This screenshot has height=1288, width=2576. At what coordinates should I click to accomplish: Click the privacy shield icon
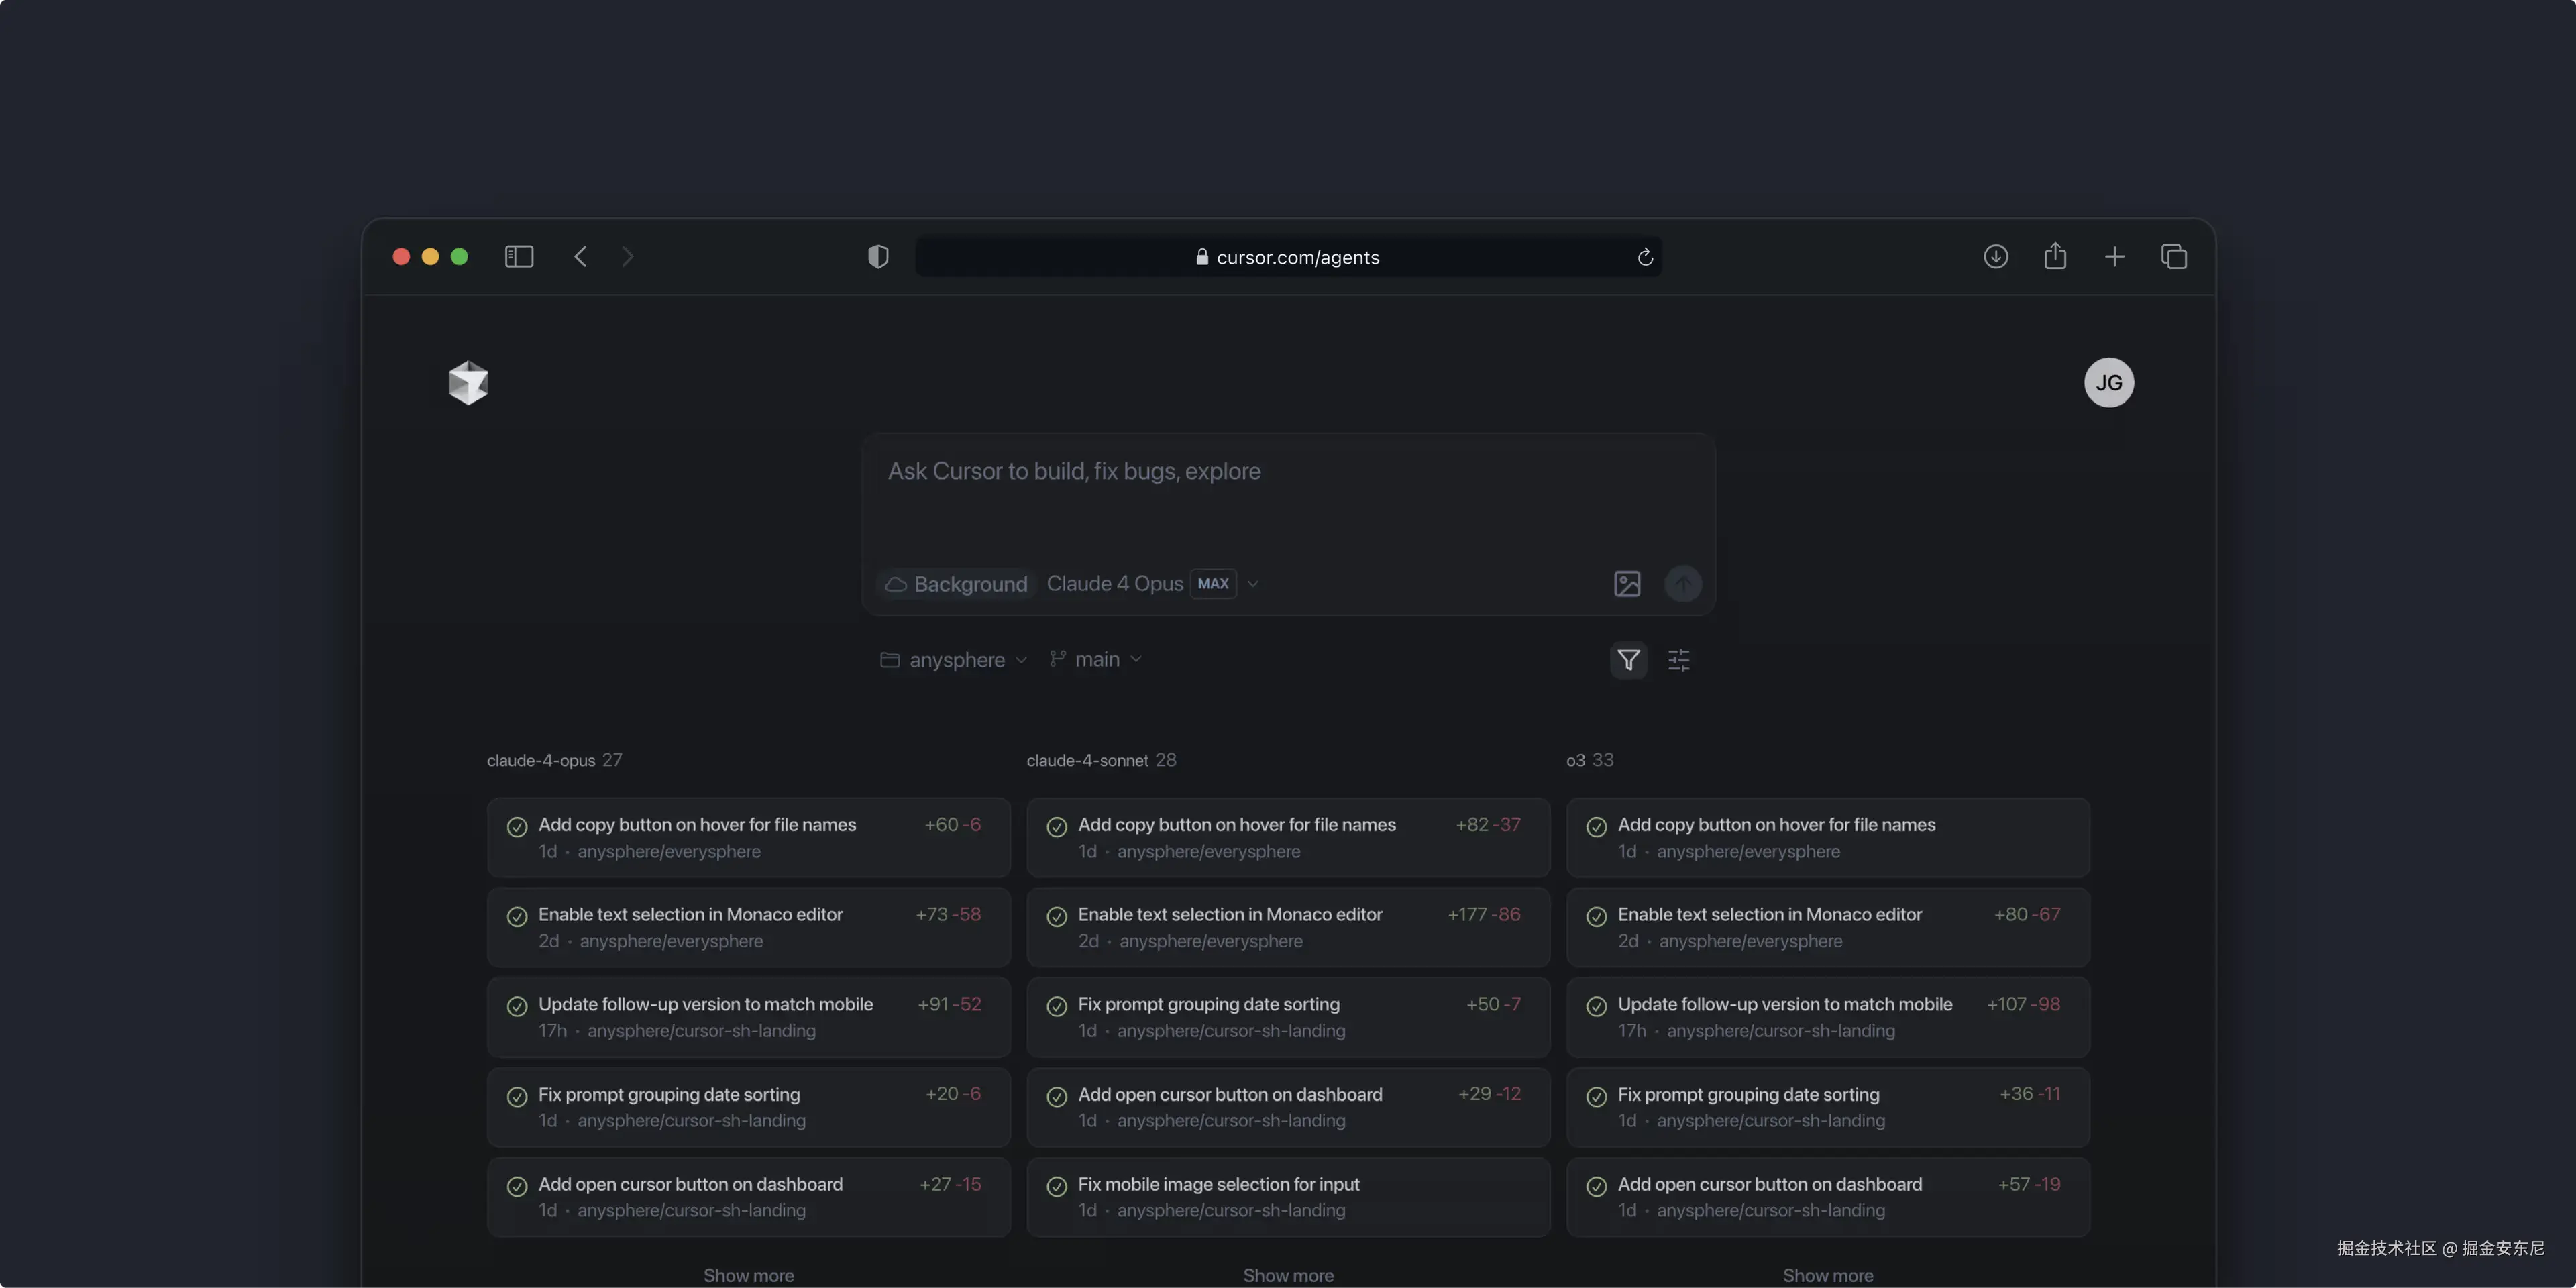tap(878, 257)
